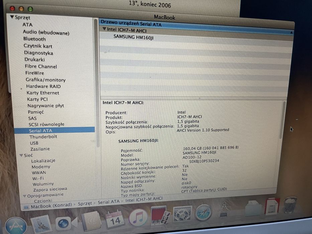Open Zasilanie in the sidebar
This screenshot has height=234, width=312.
(40, 149)
